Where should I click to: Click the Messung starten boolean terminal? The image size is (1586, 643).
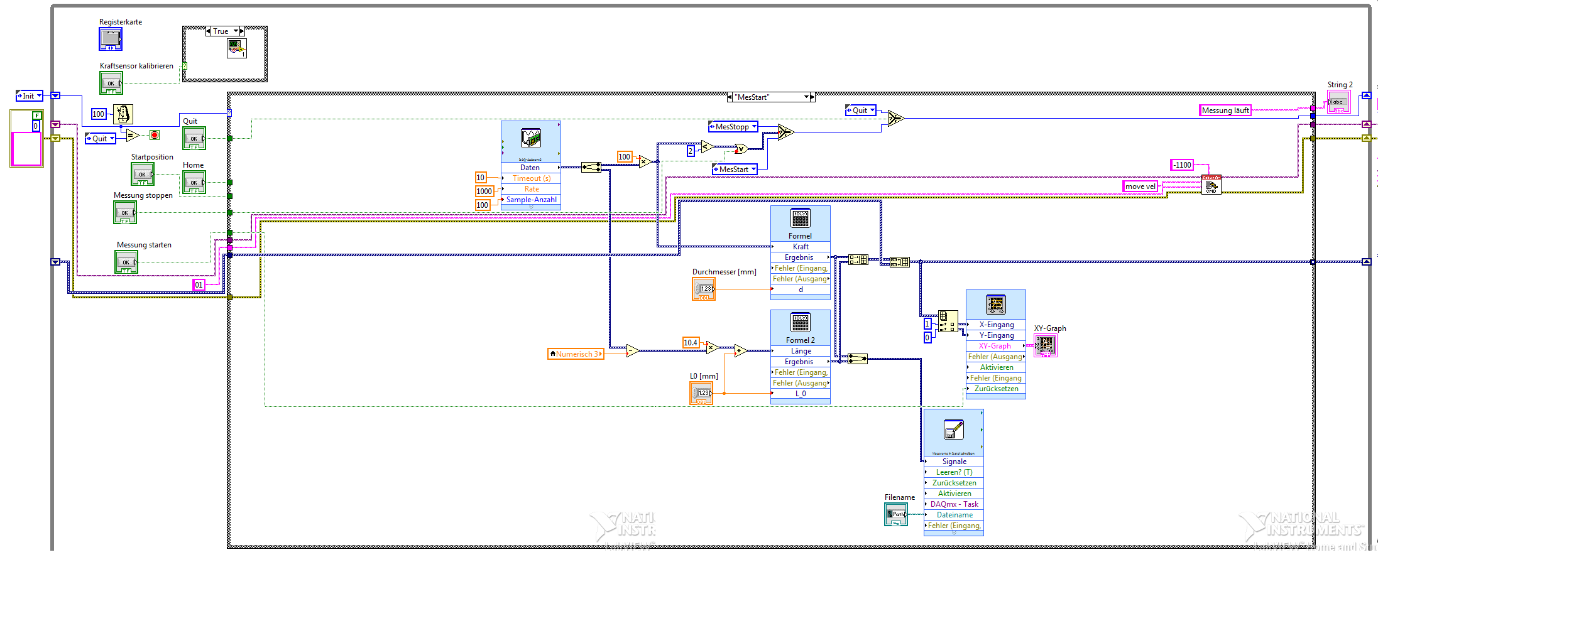click(126, 262)
